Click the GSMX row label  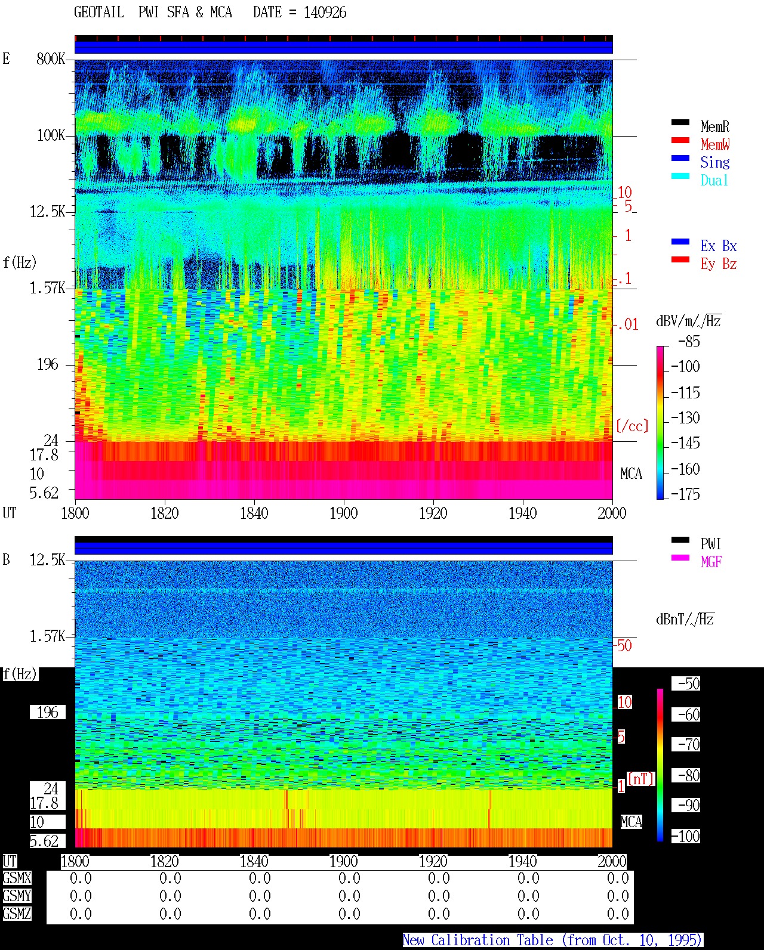pyautogui.click(x=17, y=878)
